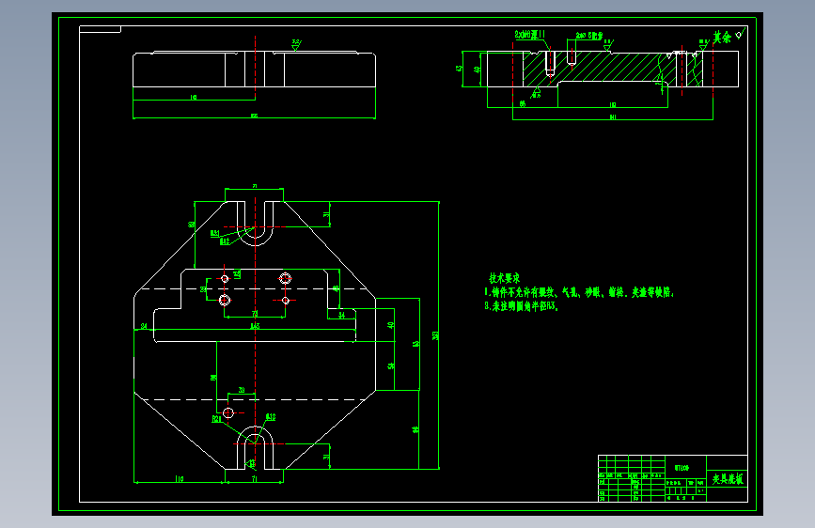This screenshot has height=528, width=815.
Task: Select the 2xM8 thread callout in section view
Action: (529, 35)
